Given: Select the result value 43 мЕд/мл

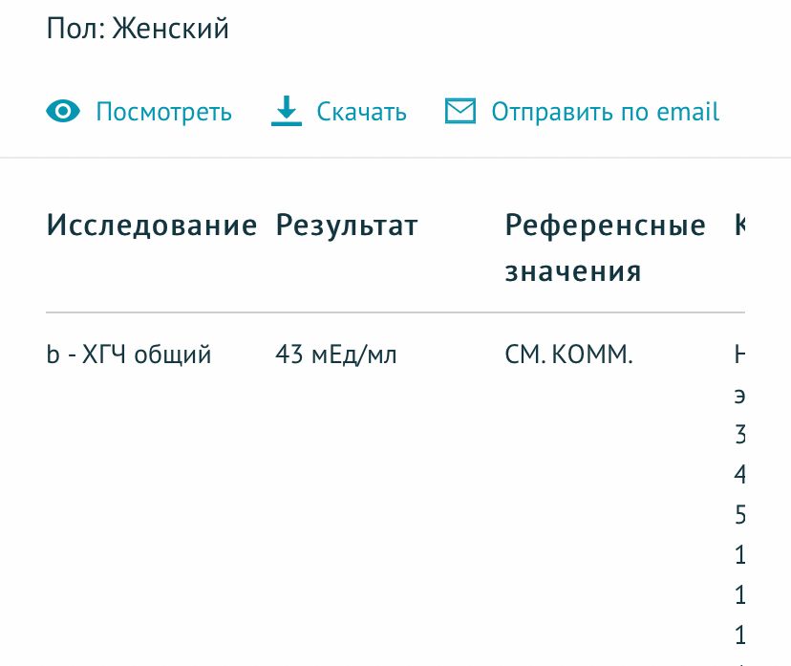Looking at the screenshot, I should coord(336,354).
